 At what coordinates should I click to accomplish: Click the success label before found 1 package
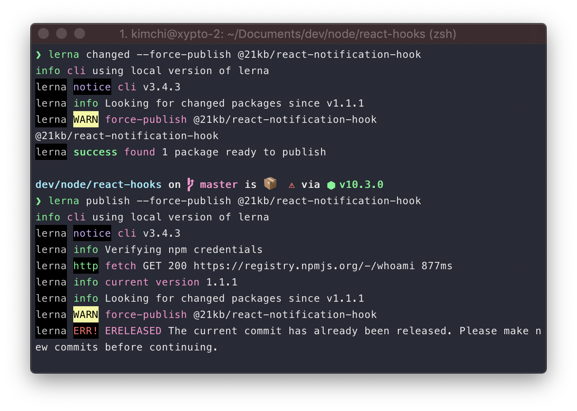point(95,152)
